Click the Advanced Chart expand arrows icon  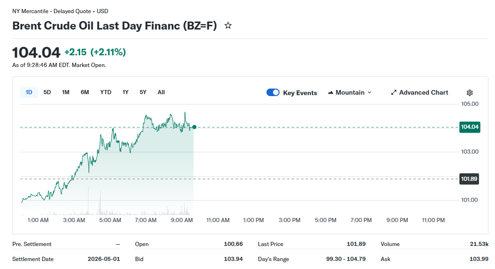click(394, 93)
